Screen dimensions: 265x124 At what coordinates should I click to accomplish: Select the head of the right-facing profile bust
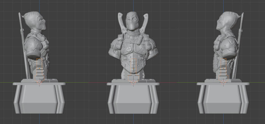[35, 21]
